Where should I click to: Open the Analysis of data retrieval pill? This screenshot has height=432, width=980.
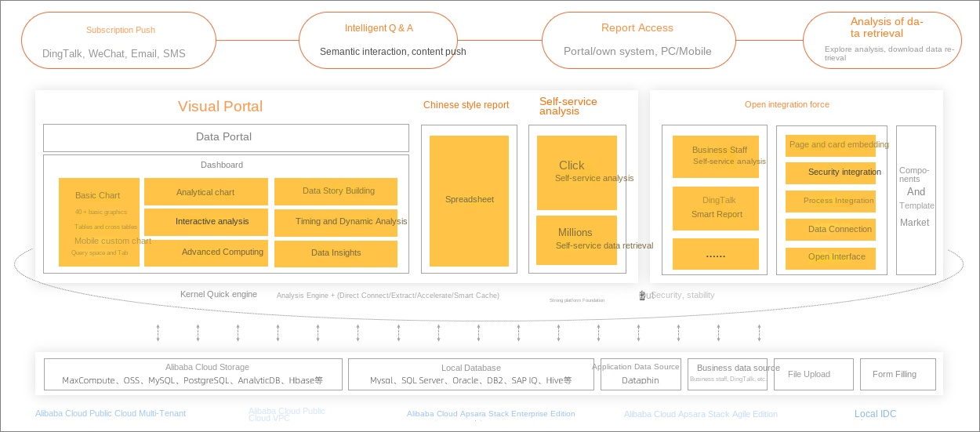(x=881, y=41)
